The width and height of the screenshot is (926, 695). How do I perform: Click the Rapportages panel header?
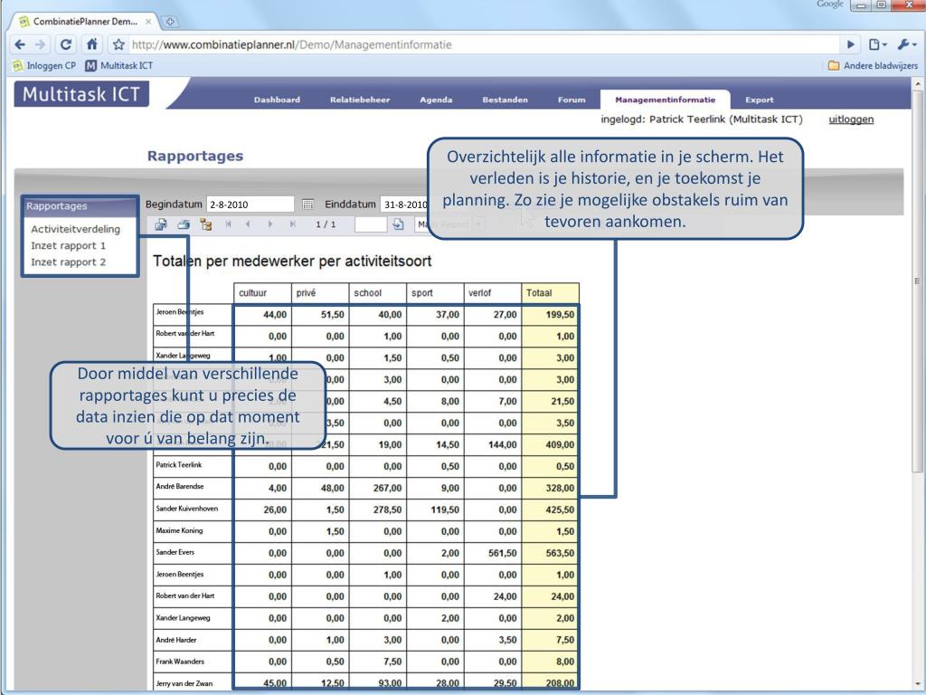pyautogui.click(x=80, y=206)
